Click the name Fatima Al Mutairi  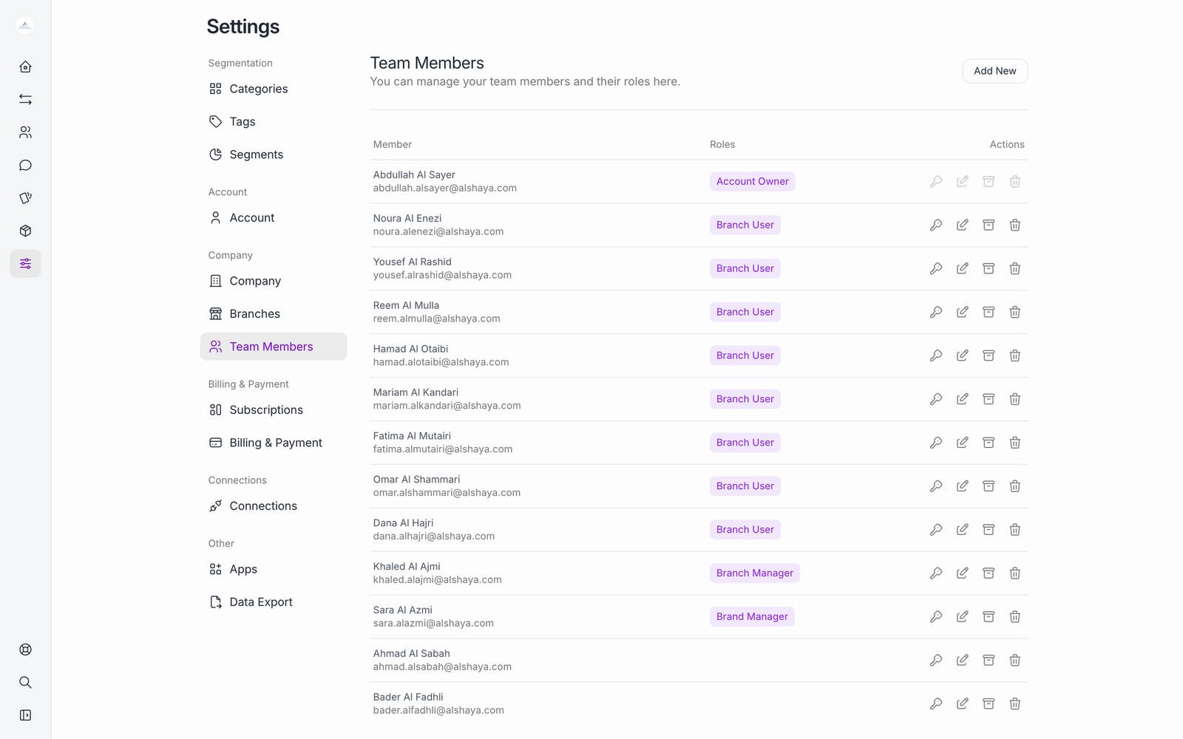click(x=412, y=436)
